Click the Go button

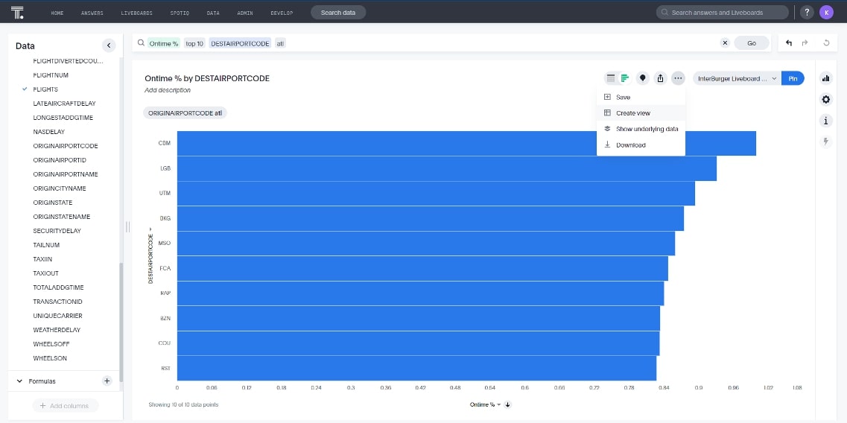pyautogui.click(x=752, y=42)
